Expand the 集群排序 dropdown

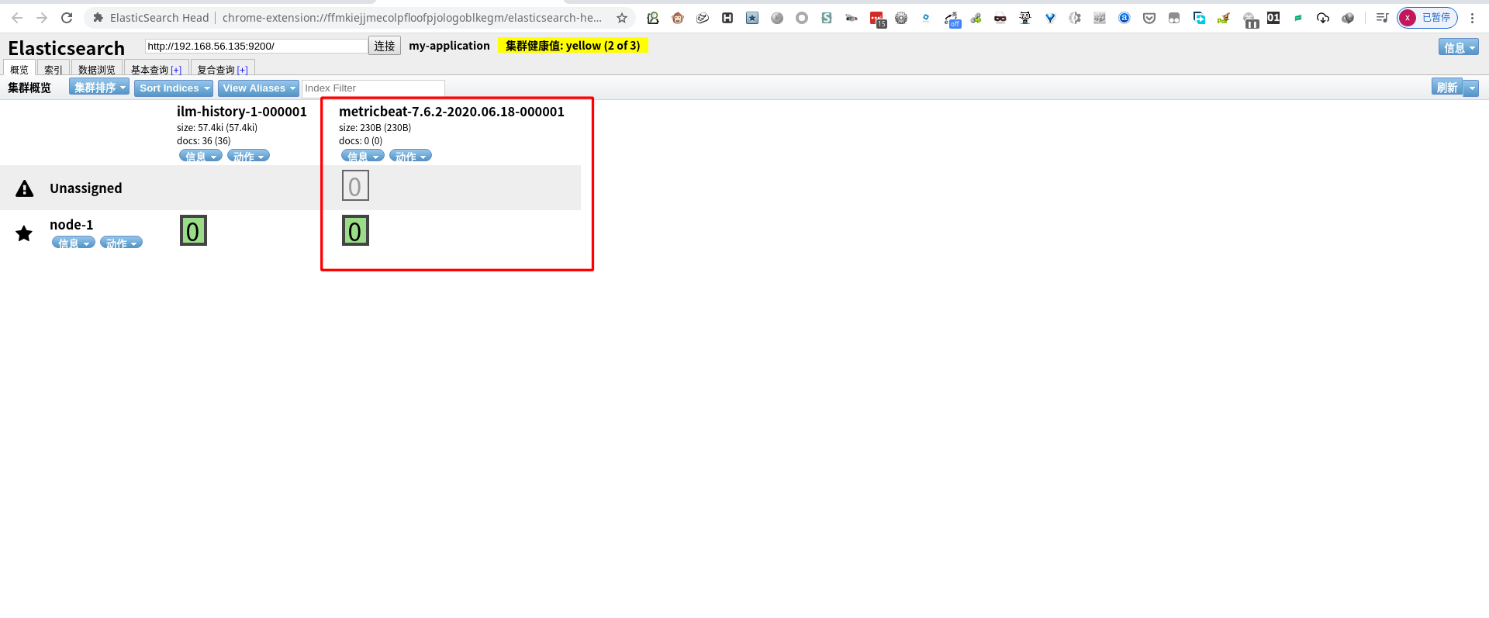click(x=99, y=88)
